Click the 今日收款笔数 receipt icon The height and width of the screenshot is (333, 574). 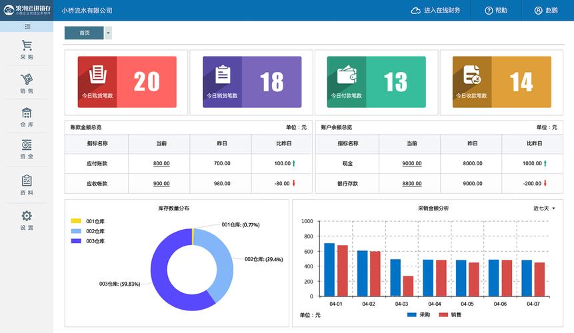click(472, 75)
